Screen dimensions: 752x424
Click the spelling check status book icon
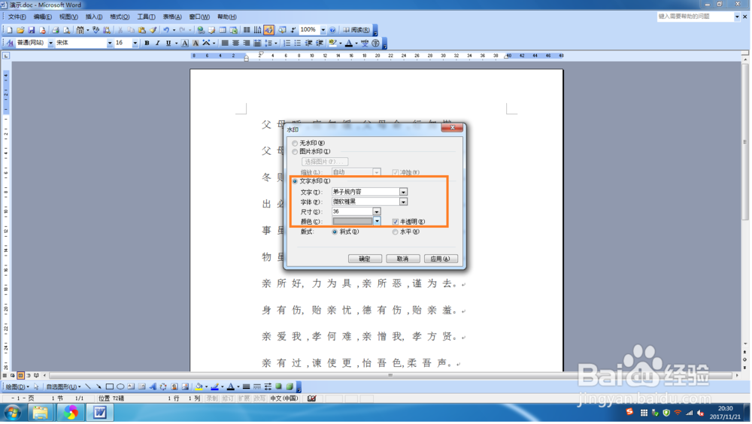[x=312, y=398]
